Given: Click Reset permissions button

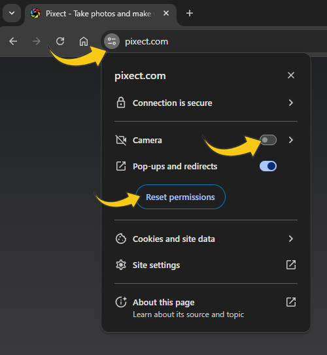Looking at the screenshot, I should tap(181, 197).
